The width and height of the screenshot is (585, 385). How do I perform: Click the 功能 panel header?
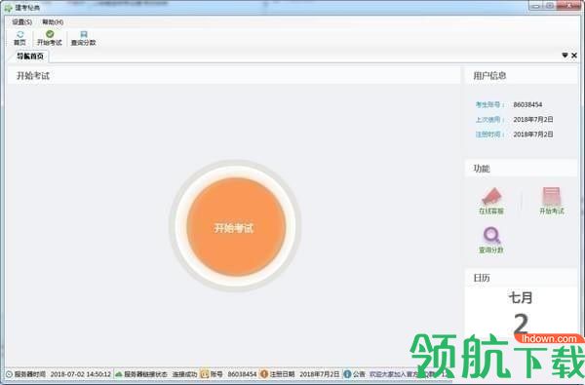[522, 169]
